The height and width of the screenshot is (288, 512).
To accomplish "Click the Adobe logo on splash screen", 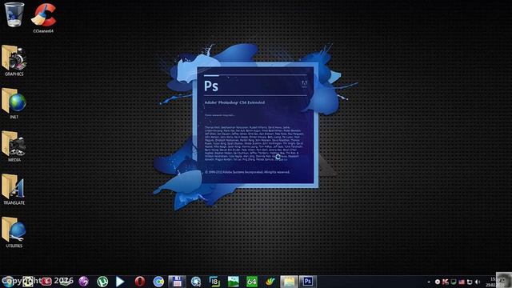I will [x=304, y=84].
